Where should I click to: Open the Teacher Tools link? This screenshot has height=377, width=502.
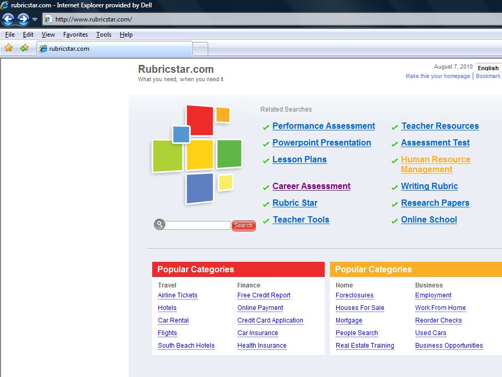tap(301, 219)
